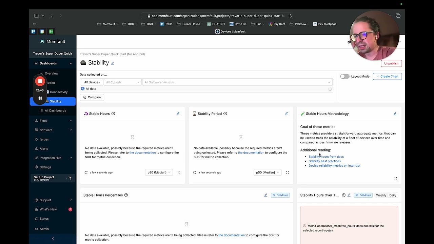Edit the Stable Hours chart

pyautogui.click(x=178, y=114)
